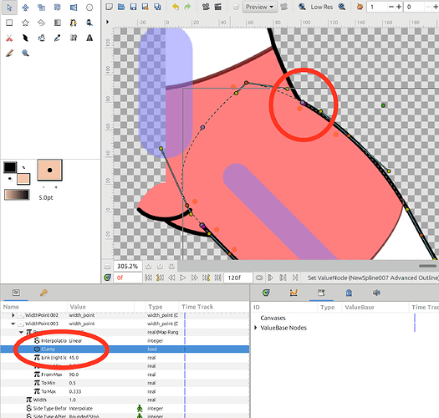Toggle the Low Res render option
This screenshot has width=439, height=418.
321,7
